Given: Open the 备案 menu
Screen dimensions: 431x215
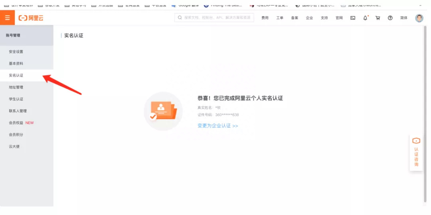Looking at the screenshot, I should (295, 18).
